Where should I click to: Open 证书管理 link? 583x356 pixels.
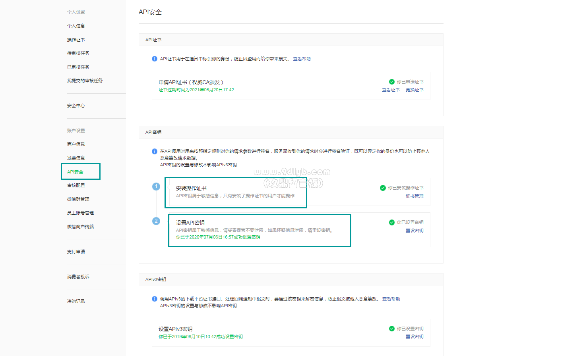(x=414, y=196)
